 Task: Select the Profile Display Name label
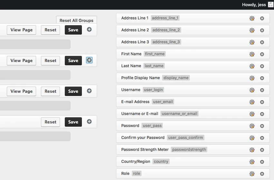pos(141,78)
